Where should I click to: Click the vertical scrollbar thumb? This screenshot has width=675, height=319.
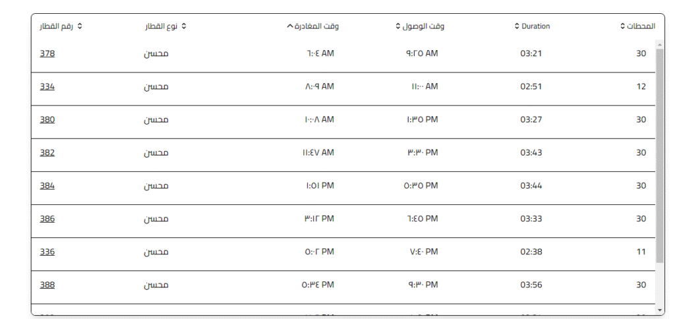660,155
